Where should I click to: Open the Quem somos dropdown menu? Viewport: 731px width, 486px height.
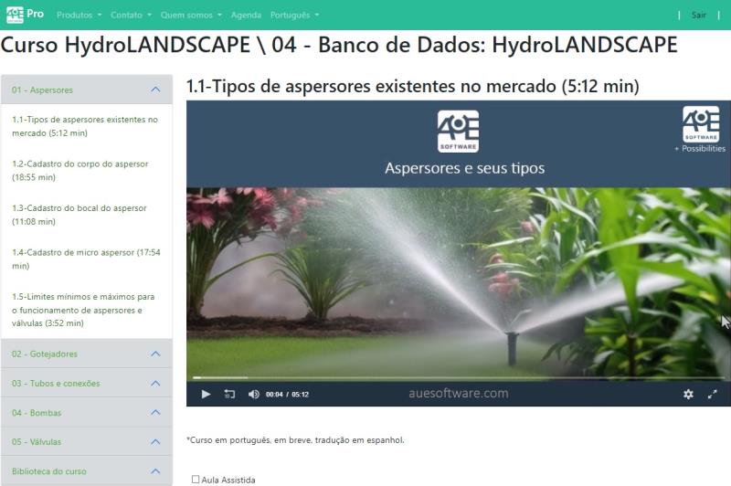[191, 15]
